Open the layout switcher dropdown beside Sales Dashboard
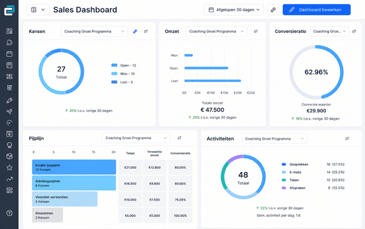 [x=38, y=10]
